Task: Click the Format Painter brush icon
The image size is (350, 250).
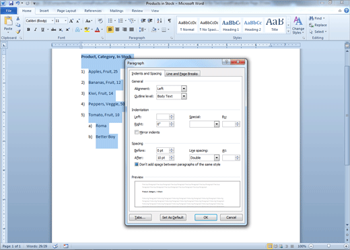Action: coord(18,32)
